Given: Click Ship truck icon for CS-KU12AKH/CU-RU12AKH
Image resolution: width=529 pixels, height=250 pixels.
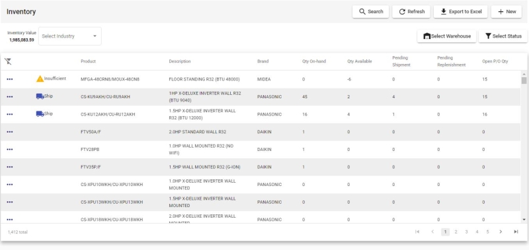Looking at the screenshot, I should click(40, 113).
